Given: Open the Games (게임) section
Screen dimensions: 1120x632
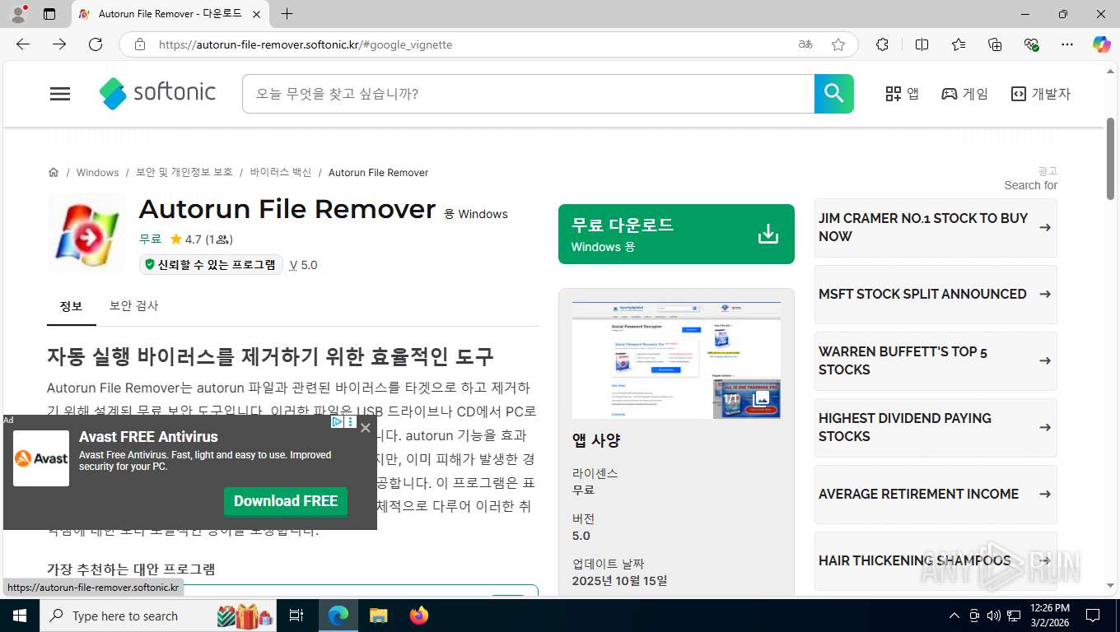Looking at the screenshot, I should pos(965,94).
